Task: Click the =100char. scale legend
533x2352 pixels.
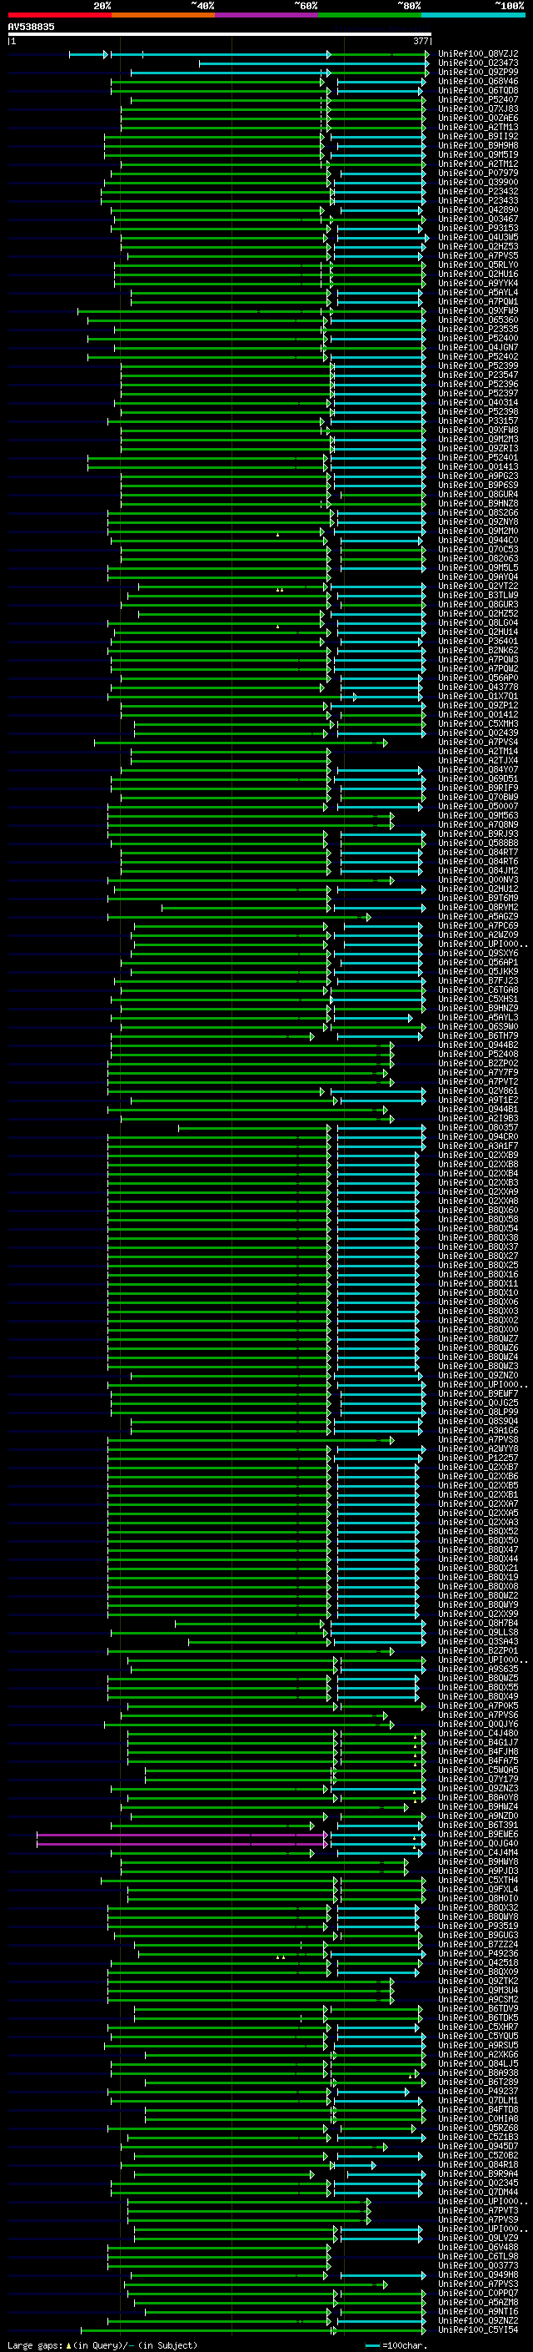Action: (x=396, y=2344)
